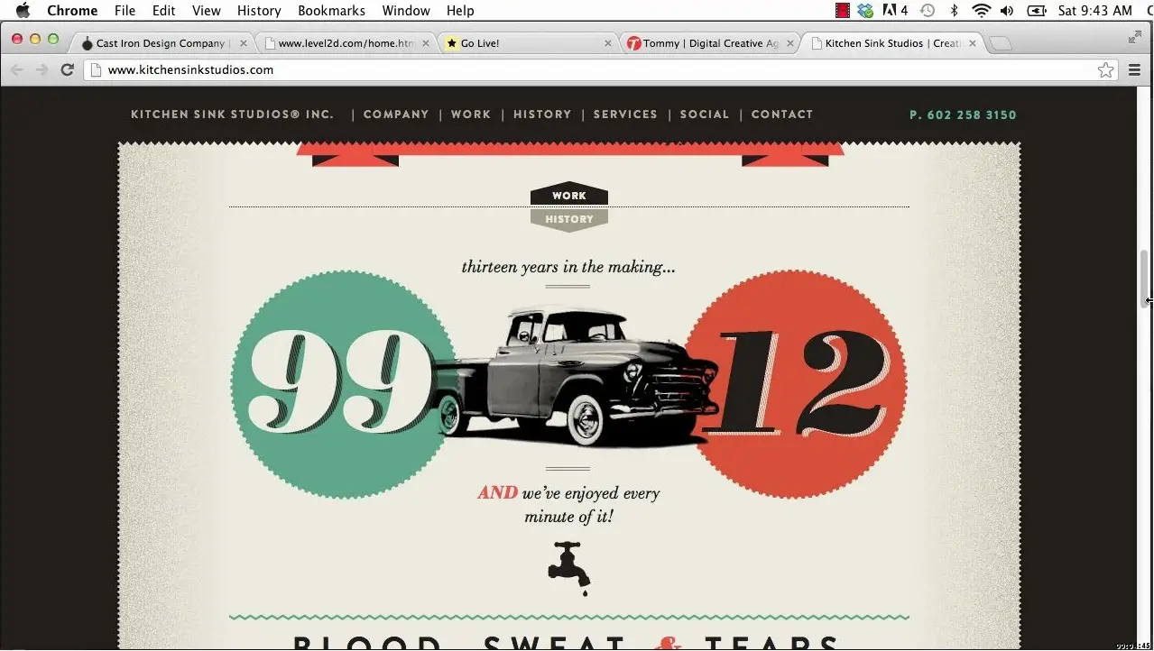Open the Wi-Fi status menu
Viewport: 1154px width, 651px height.
tap(982, 11)
